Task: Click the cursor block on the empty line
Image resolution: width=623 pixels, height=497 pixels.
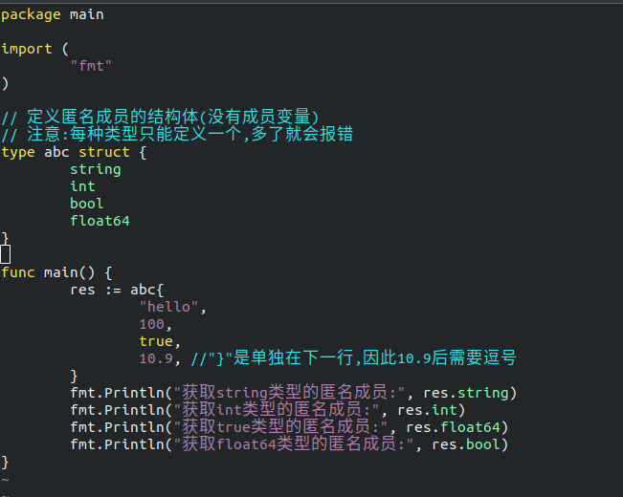Action: (x=6, y=254)
